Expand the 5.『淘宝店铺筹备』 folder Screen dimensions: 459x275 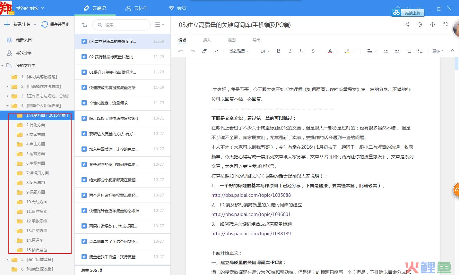tap(7, 260)
